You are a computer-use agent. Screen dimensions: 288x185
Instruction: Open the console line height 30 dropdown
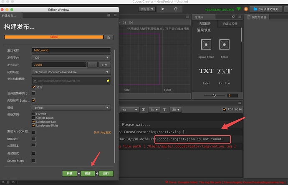[x=176, y=110]
